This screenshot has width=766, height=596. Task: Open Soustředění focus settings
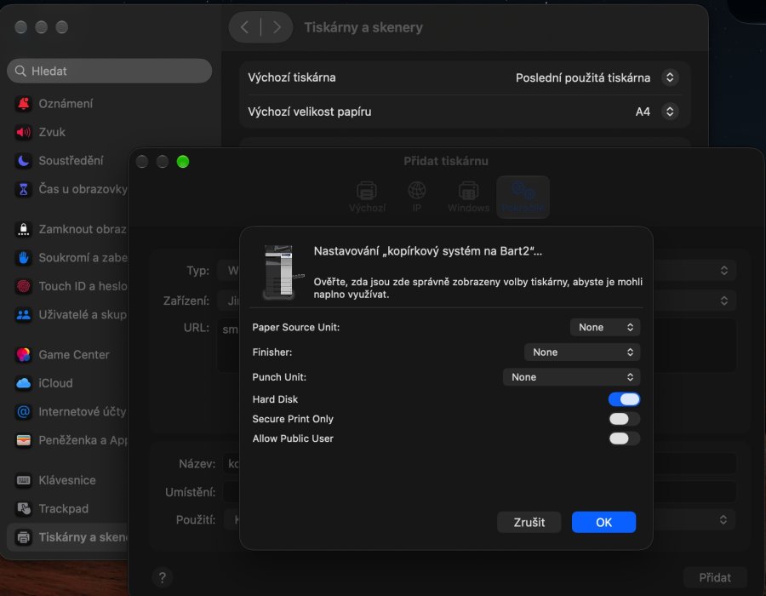point(59,160)
